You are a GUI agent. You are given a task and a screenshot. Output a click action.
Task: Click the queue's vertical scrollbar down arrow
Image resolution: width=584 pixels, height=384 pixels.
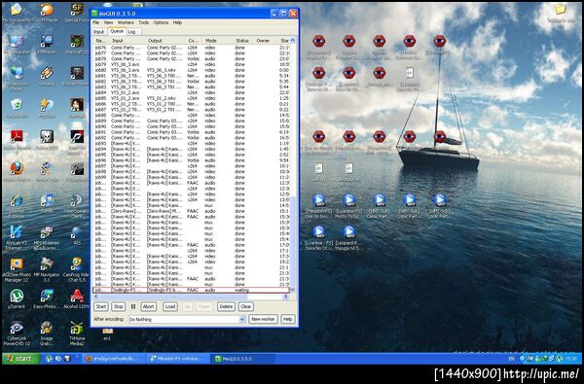click(x=293, y=290)
